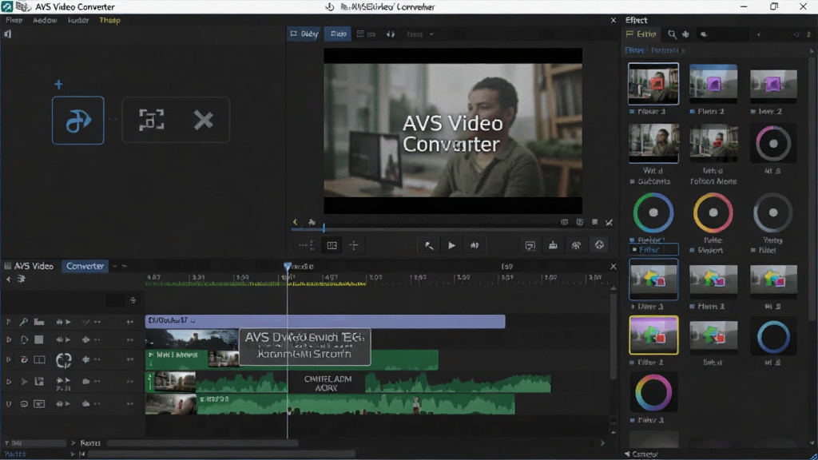The width and height of the screenshot is (818, 460).
Task: Click the aperture icon at right of preview controls
Action: point(599,245)
